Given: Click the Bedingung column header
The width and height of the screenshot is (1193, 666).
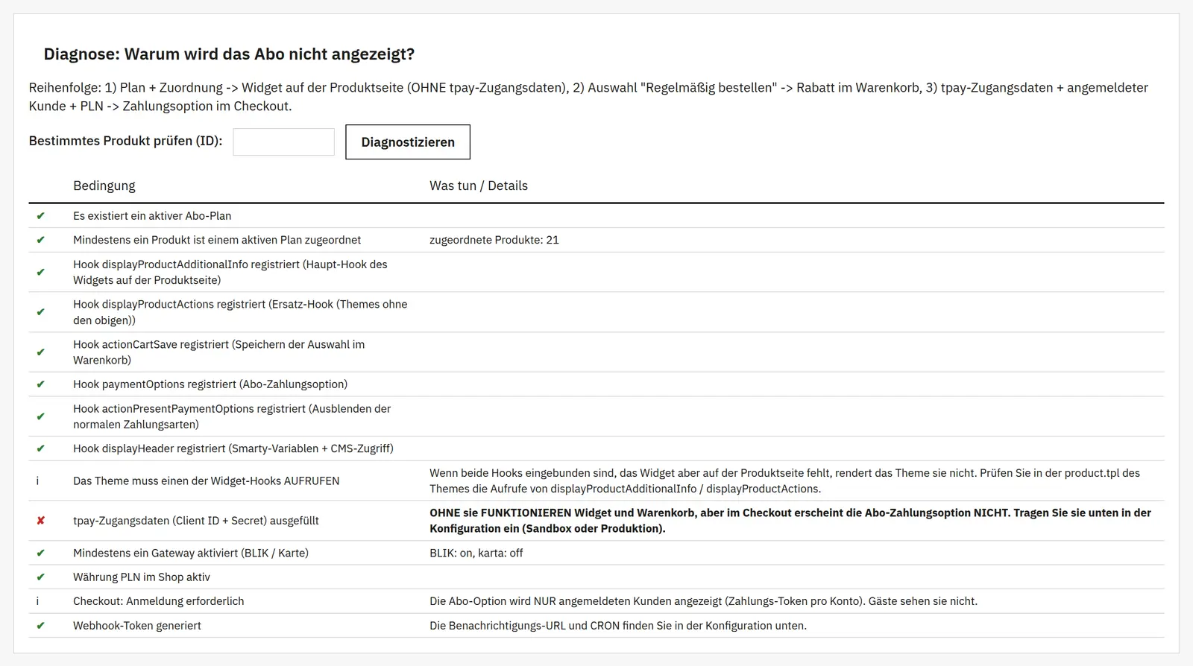Looking at the screenshot, I should pos(104,185).
